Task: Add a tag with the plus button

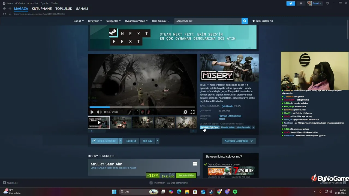Action: pos(253,127)
